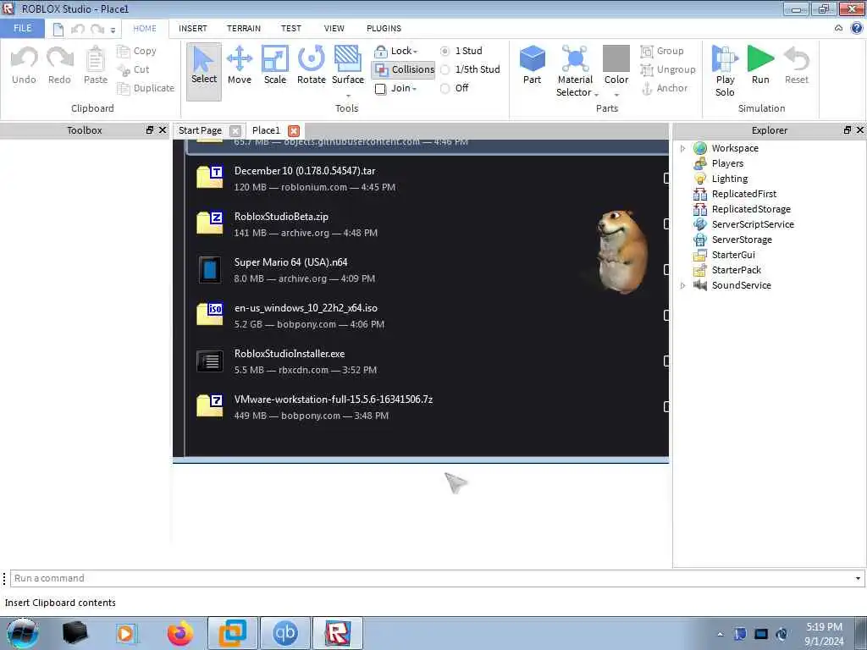Open the command bar history dropdown
This screenshot has height=650, width=867.
858,579
